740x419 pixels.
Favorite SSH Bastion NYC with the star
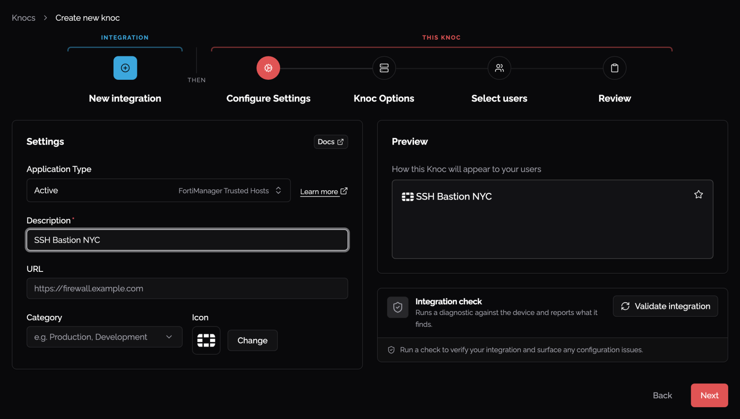[699, 195]
